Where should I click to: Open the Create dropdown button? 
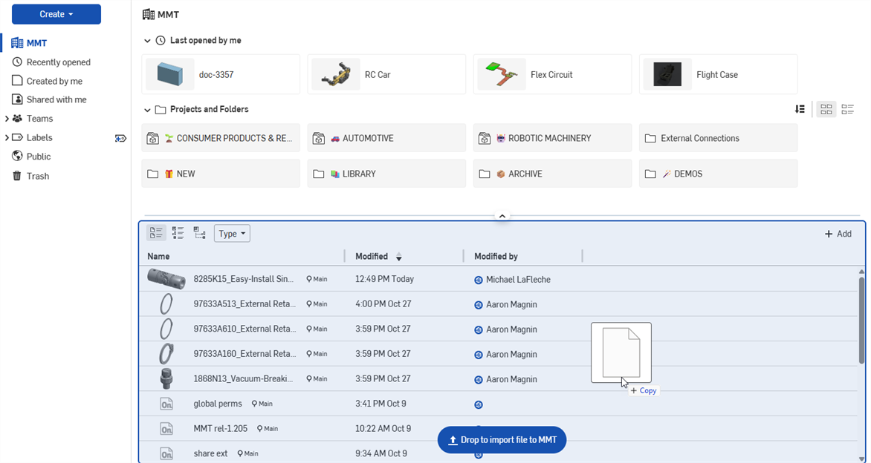[56, 13]
